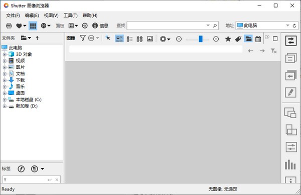The width and height of the screenshot is (301, 195).
Task: Click the stacked documents icon in right sidebar
Action: pyautogui.click(x=291, y=58)
